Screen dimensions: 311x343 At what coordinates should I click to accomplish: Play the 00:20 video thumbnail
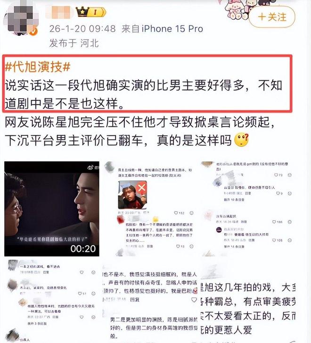coord(52,209)
